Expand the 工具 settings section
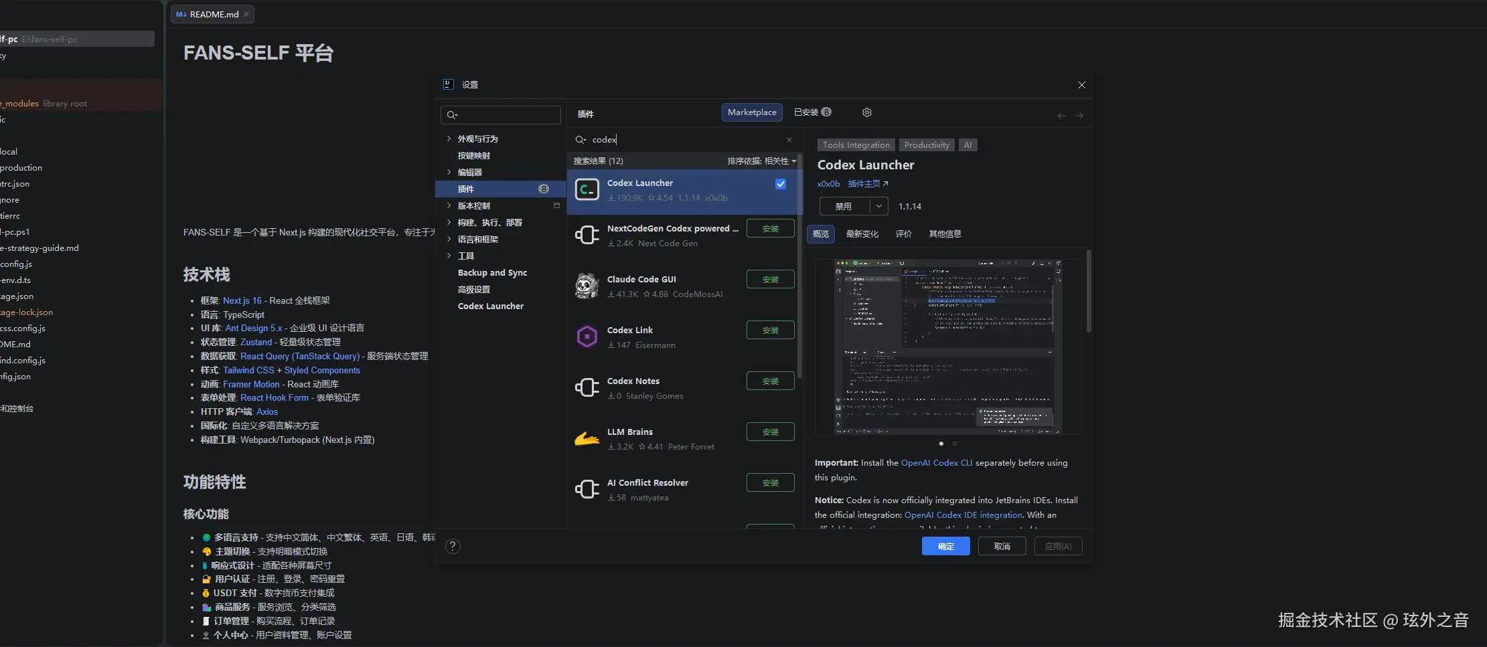The height and width of the screenshot is (647, 1487). click(449, 256)
